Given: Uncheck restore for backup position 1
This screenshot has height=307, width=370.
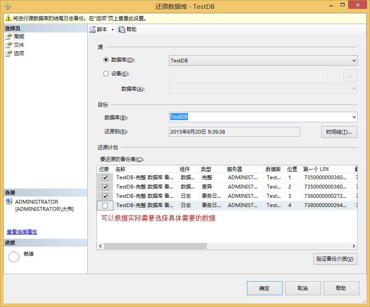Looking at the screenshot, I should (x=105, y=178).
